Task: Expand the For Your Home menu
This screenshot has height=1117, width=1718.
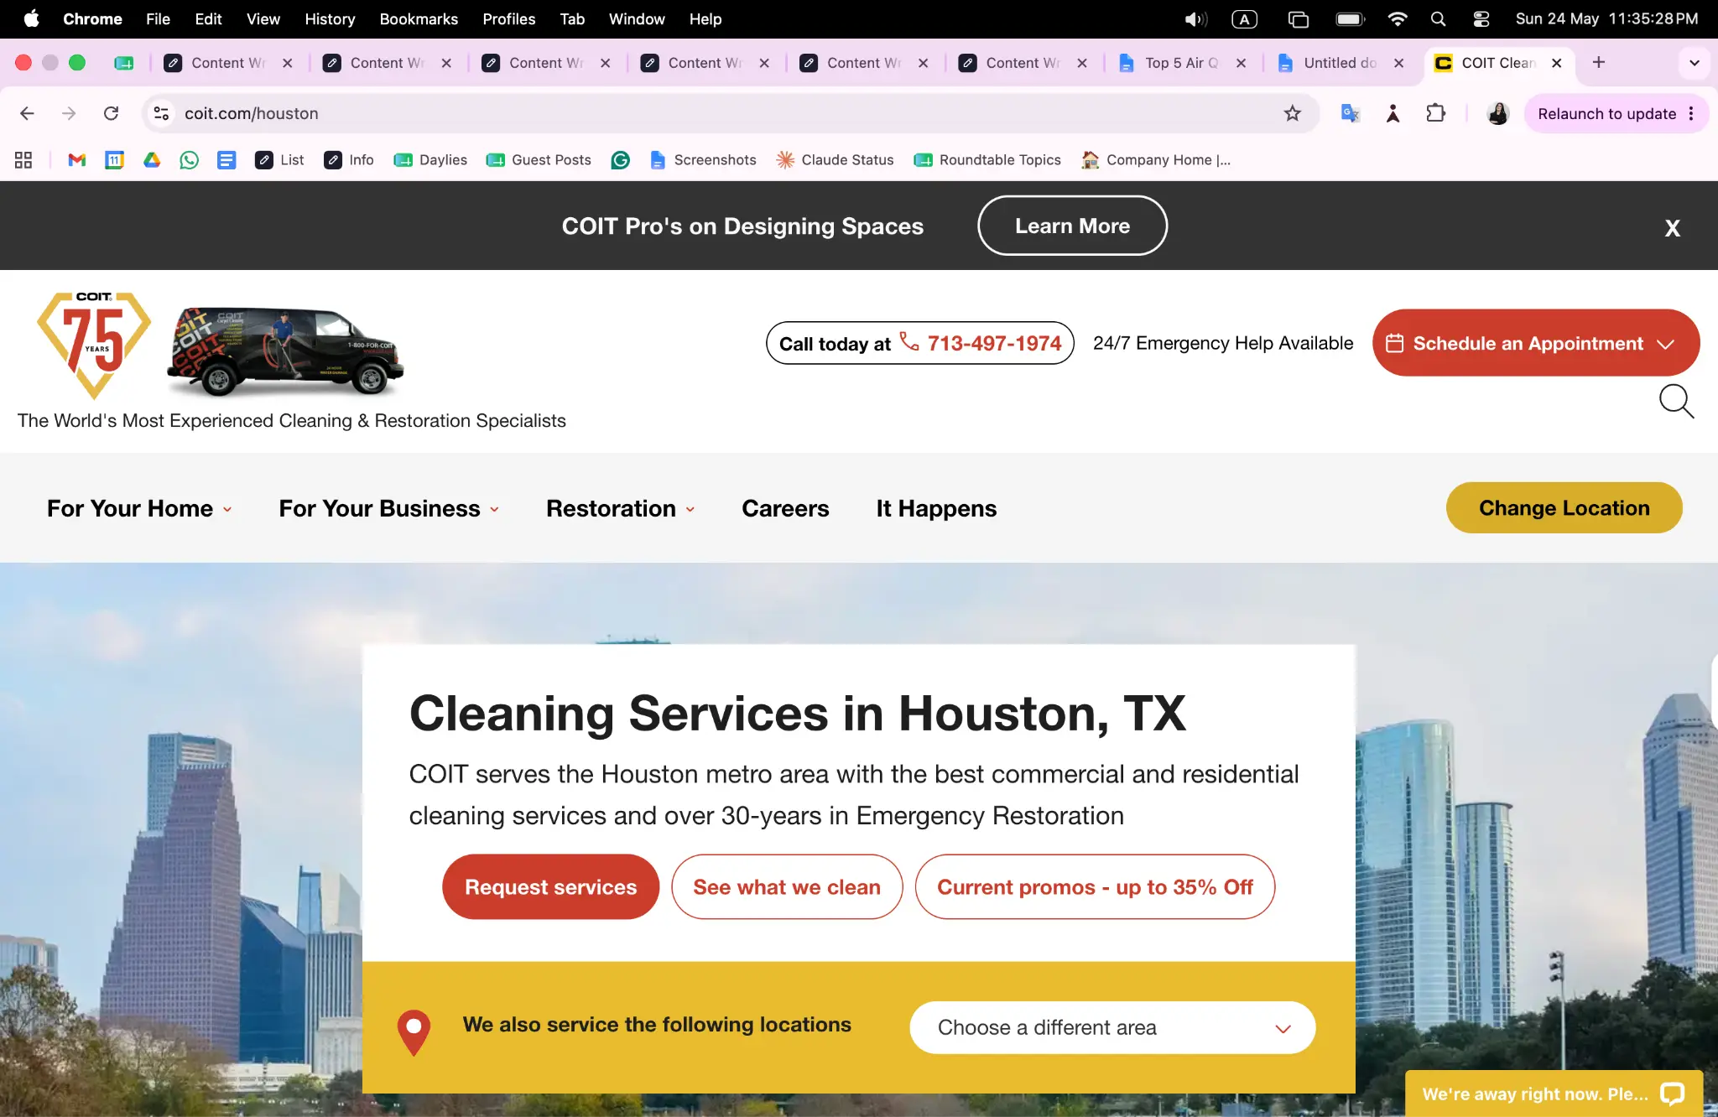Action: [139, 508]
